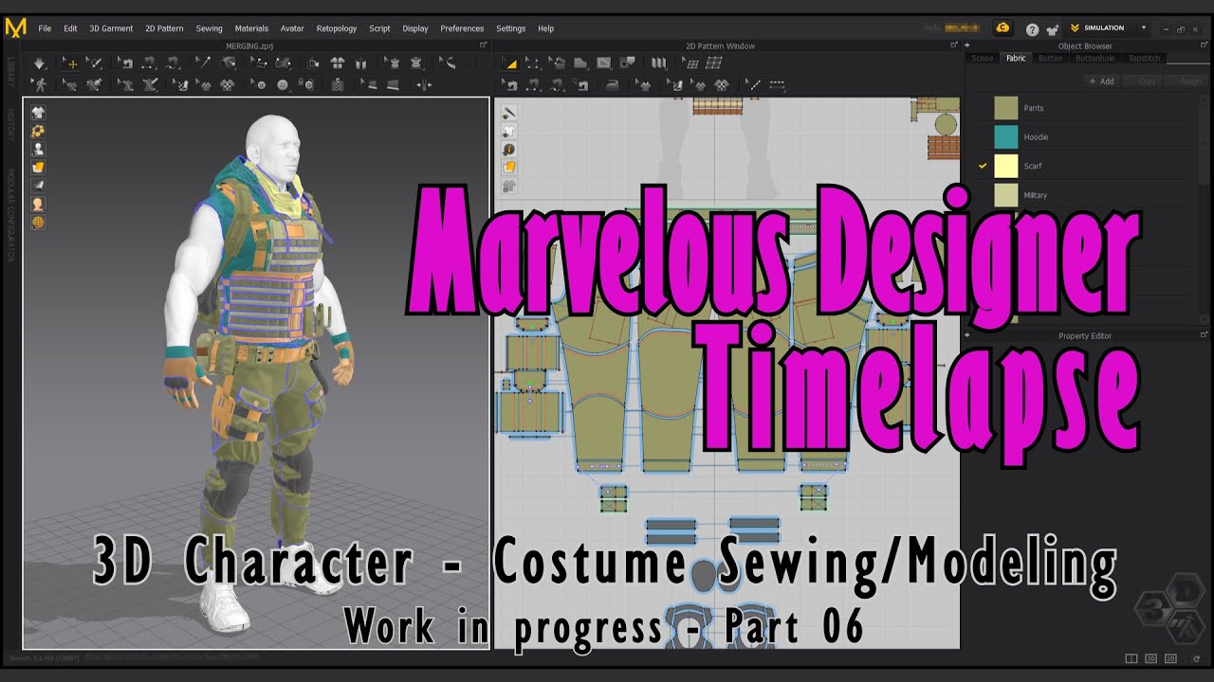Screen dimensions: 1214x682
Task: Open the yellow cloud account icon
Action: point(1002,28)
